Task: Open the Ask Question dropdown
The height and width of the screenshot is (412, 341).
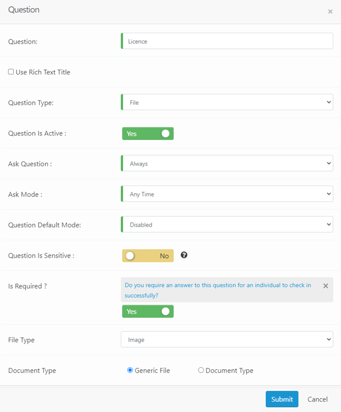Action: click(x=227, y=163)
